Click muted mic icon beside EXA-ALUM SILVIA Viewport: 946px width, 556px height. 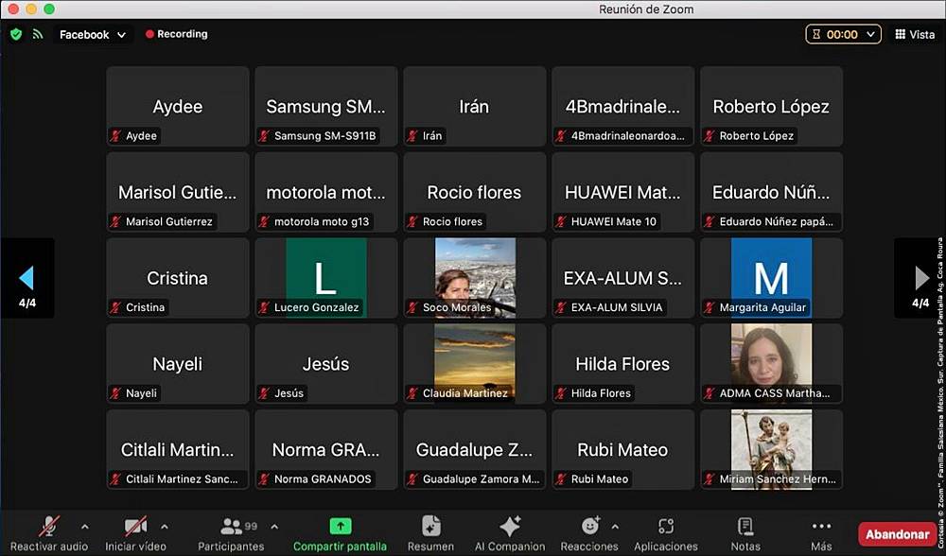(561, 307)
